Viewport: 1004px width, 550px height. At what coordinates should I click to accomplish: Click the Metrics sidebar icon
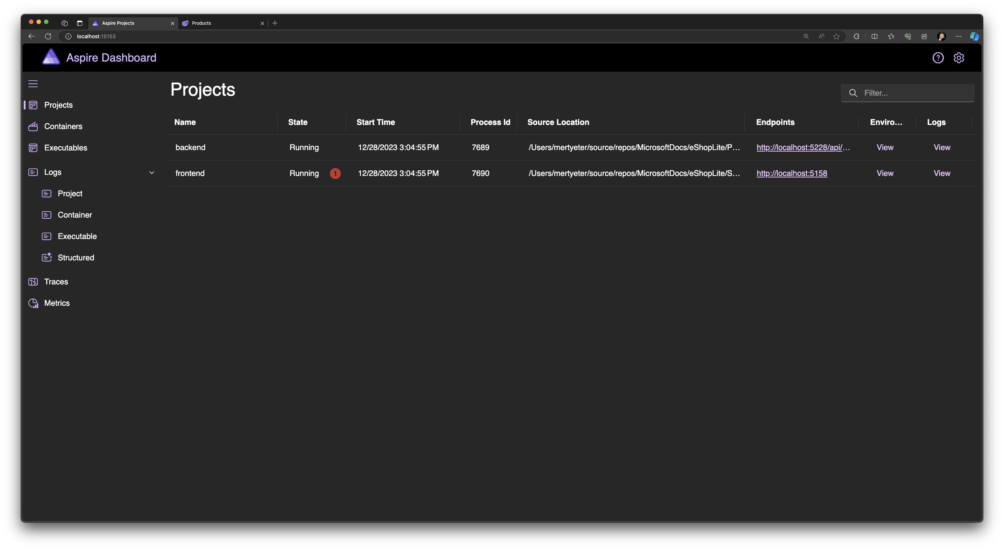[33, 303]
